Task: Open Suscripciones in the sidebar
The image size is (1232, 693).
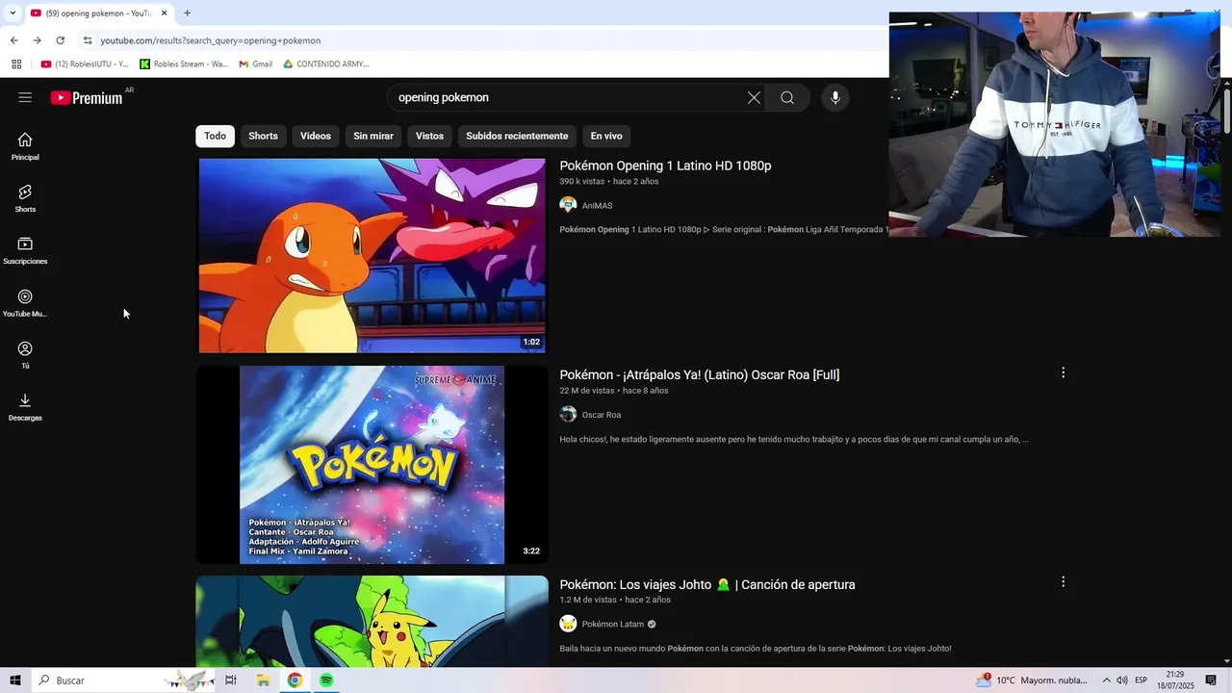Action: click(x=25, y=250)
